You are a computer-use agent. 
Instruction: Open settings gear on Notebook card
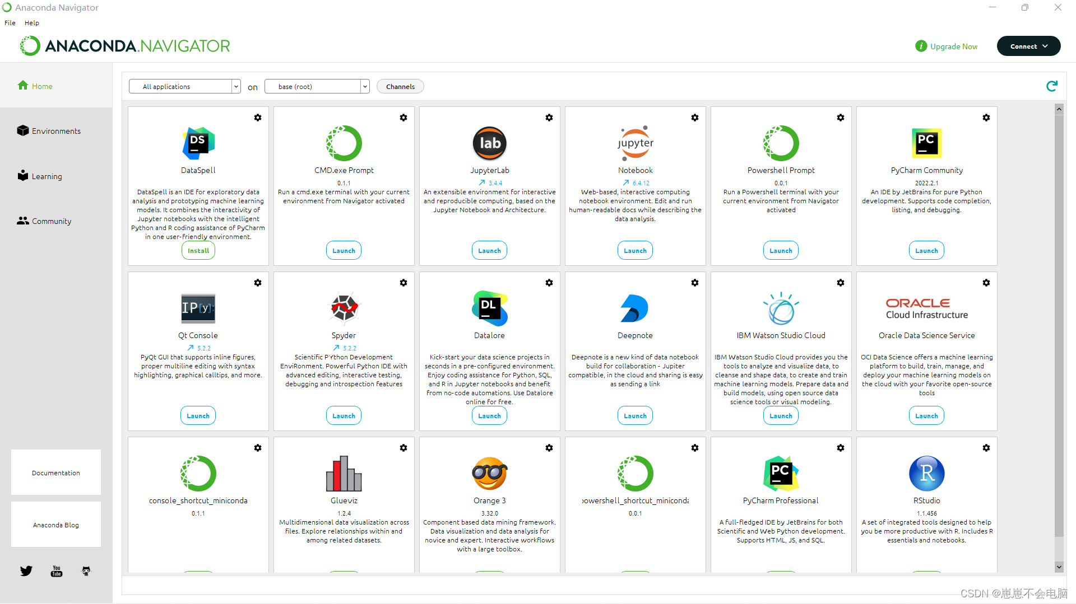[695, 118]
